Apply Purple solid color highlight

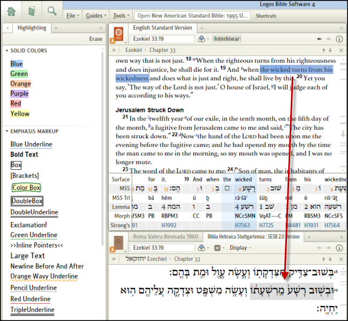coord(19,94)
